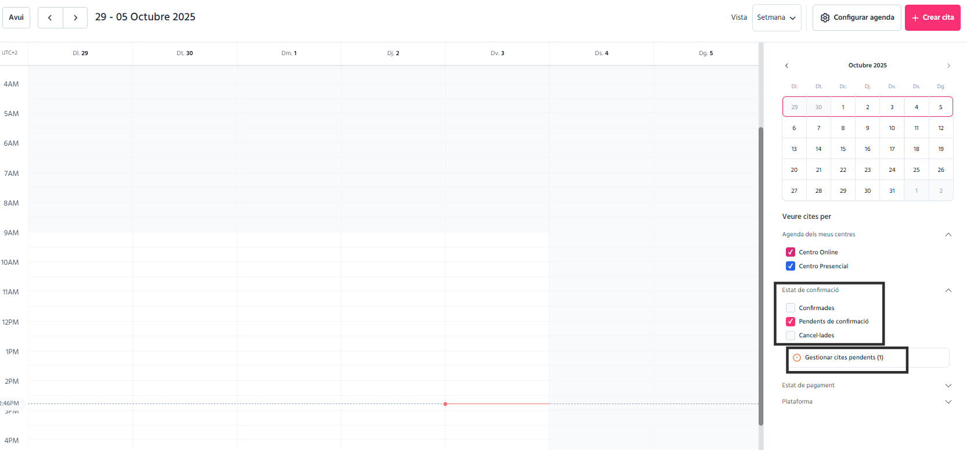This screenshot has width=967, height=450.
Task: Uncheck Pendents de confirmació checkbox
Action: tap(791, 321)
